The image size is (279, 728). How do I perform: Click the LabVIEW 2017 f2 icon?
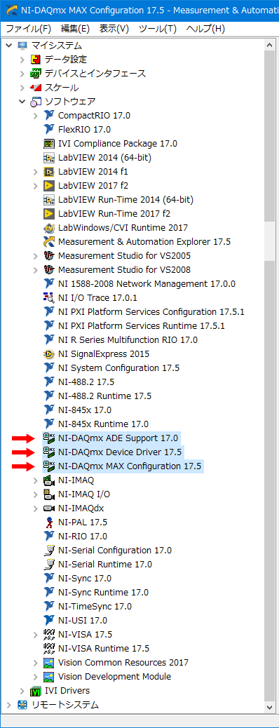coord(49,186)
